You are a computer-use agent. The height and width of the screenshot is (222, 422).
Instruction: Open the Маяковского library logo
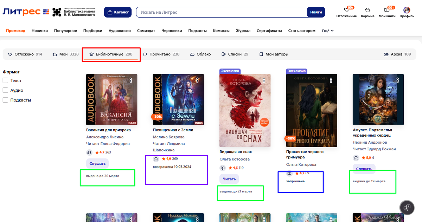tap(73, 12)
